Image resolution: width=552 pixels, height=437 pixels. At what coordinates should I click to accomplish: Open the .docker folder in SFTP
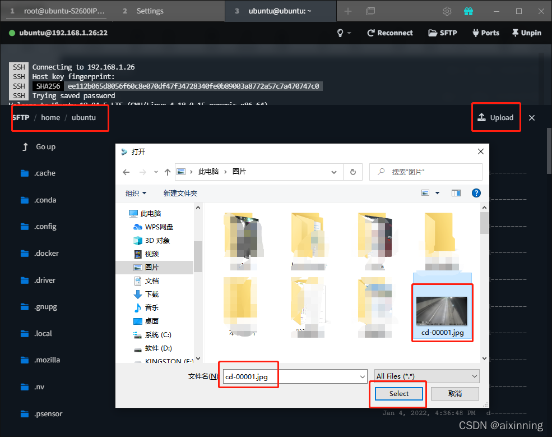(x=39, y=253)
